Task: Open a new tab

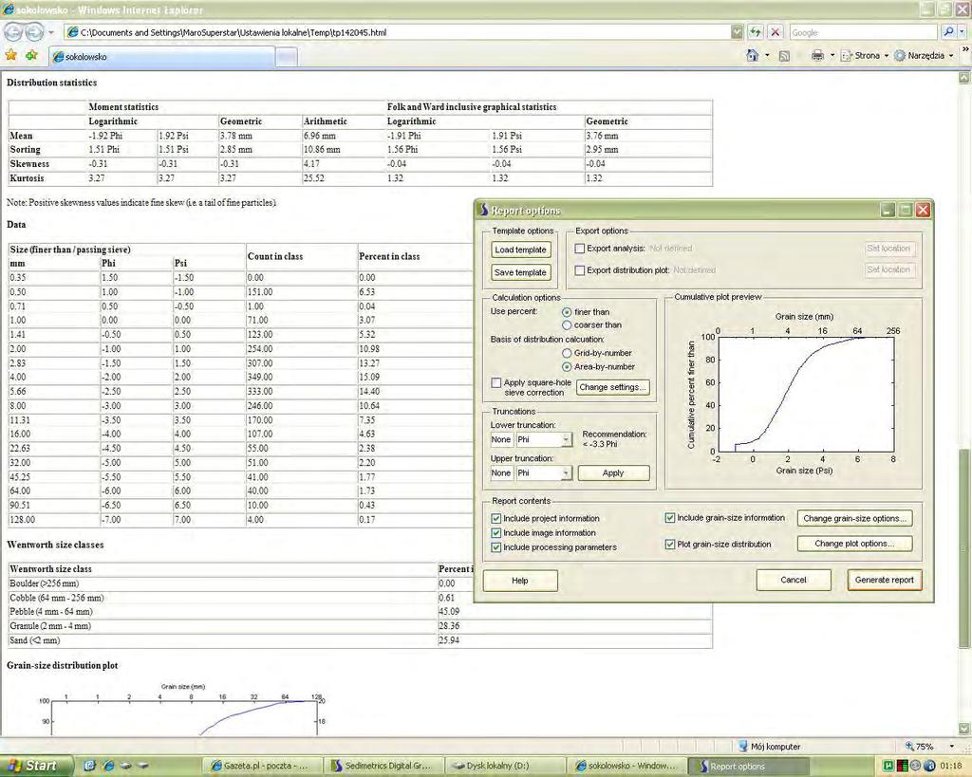Action: pyautogui.click(x=286, y=57)
